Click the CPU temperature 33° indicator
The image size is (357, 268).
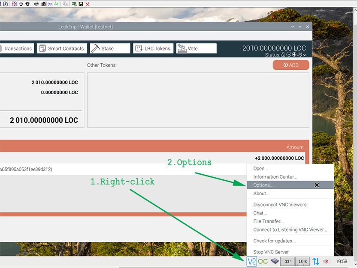pyautogui.click(x=287, y=261)
